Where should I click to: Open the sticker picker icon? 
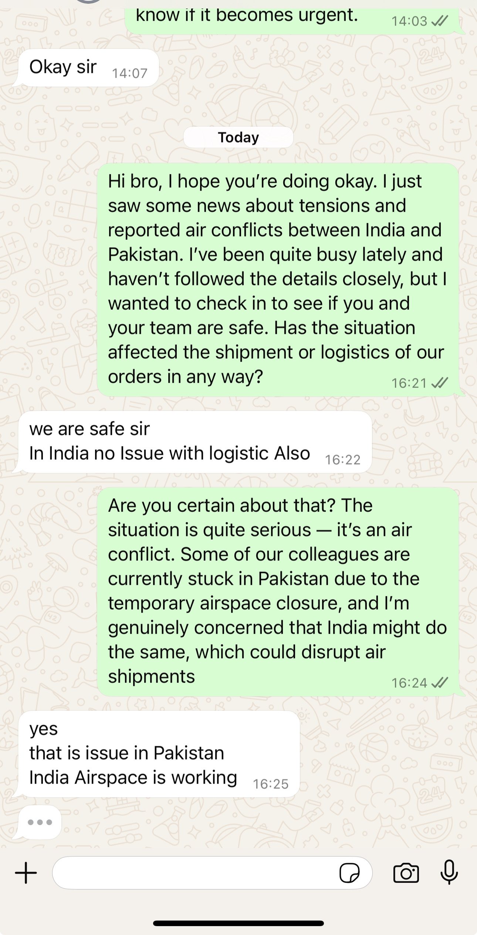(349, 873)
